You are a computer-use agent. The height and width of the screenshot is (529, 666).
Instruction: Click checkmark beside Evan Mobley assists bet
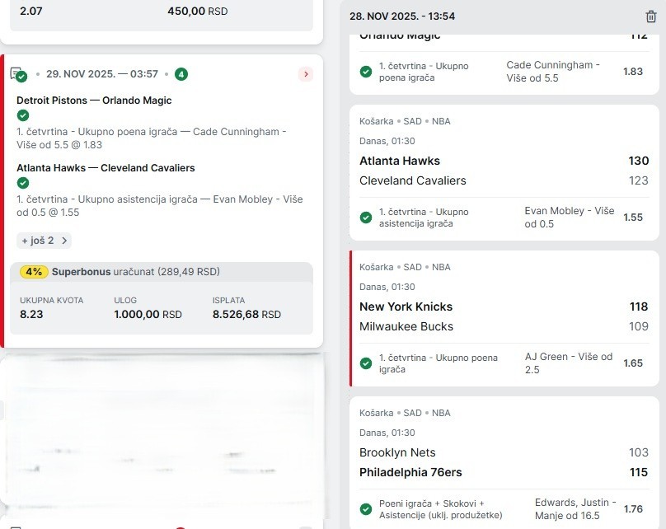click(365, 218)
